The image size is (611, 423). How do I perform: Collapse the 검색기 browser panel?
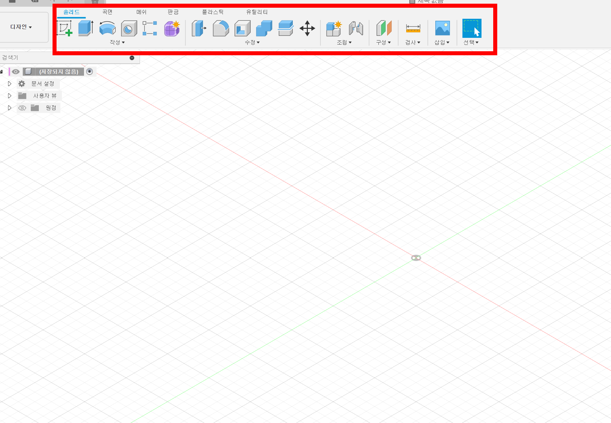tap(132, 58)
